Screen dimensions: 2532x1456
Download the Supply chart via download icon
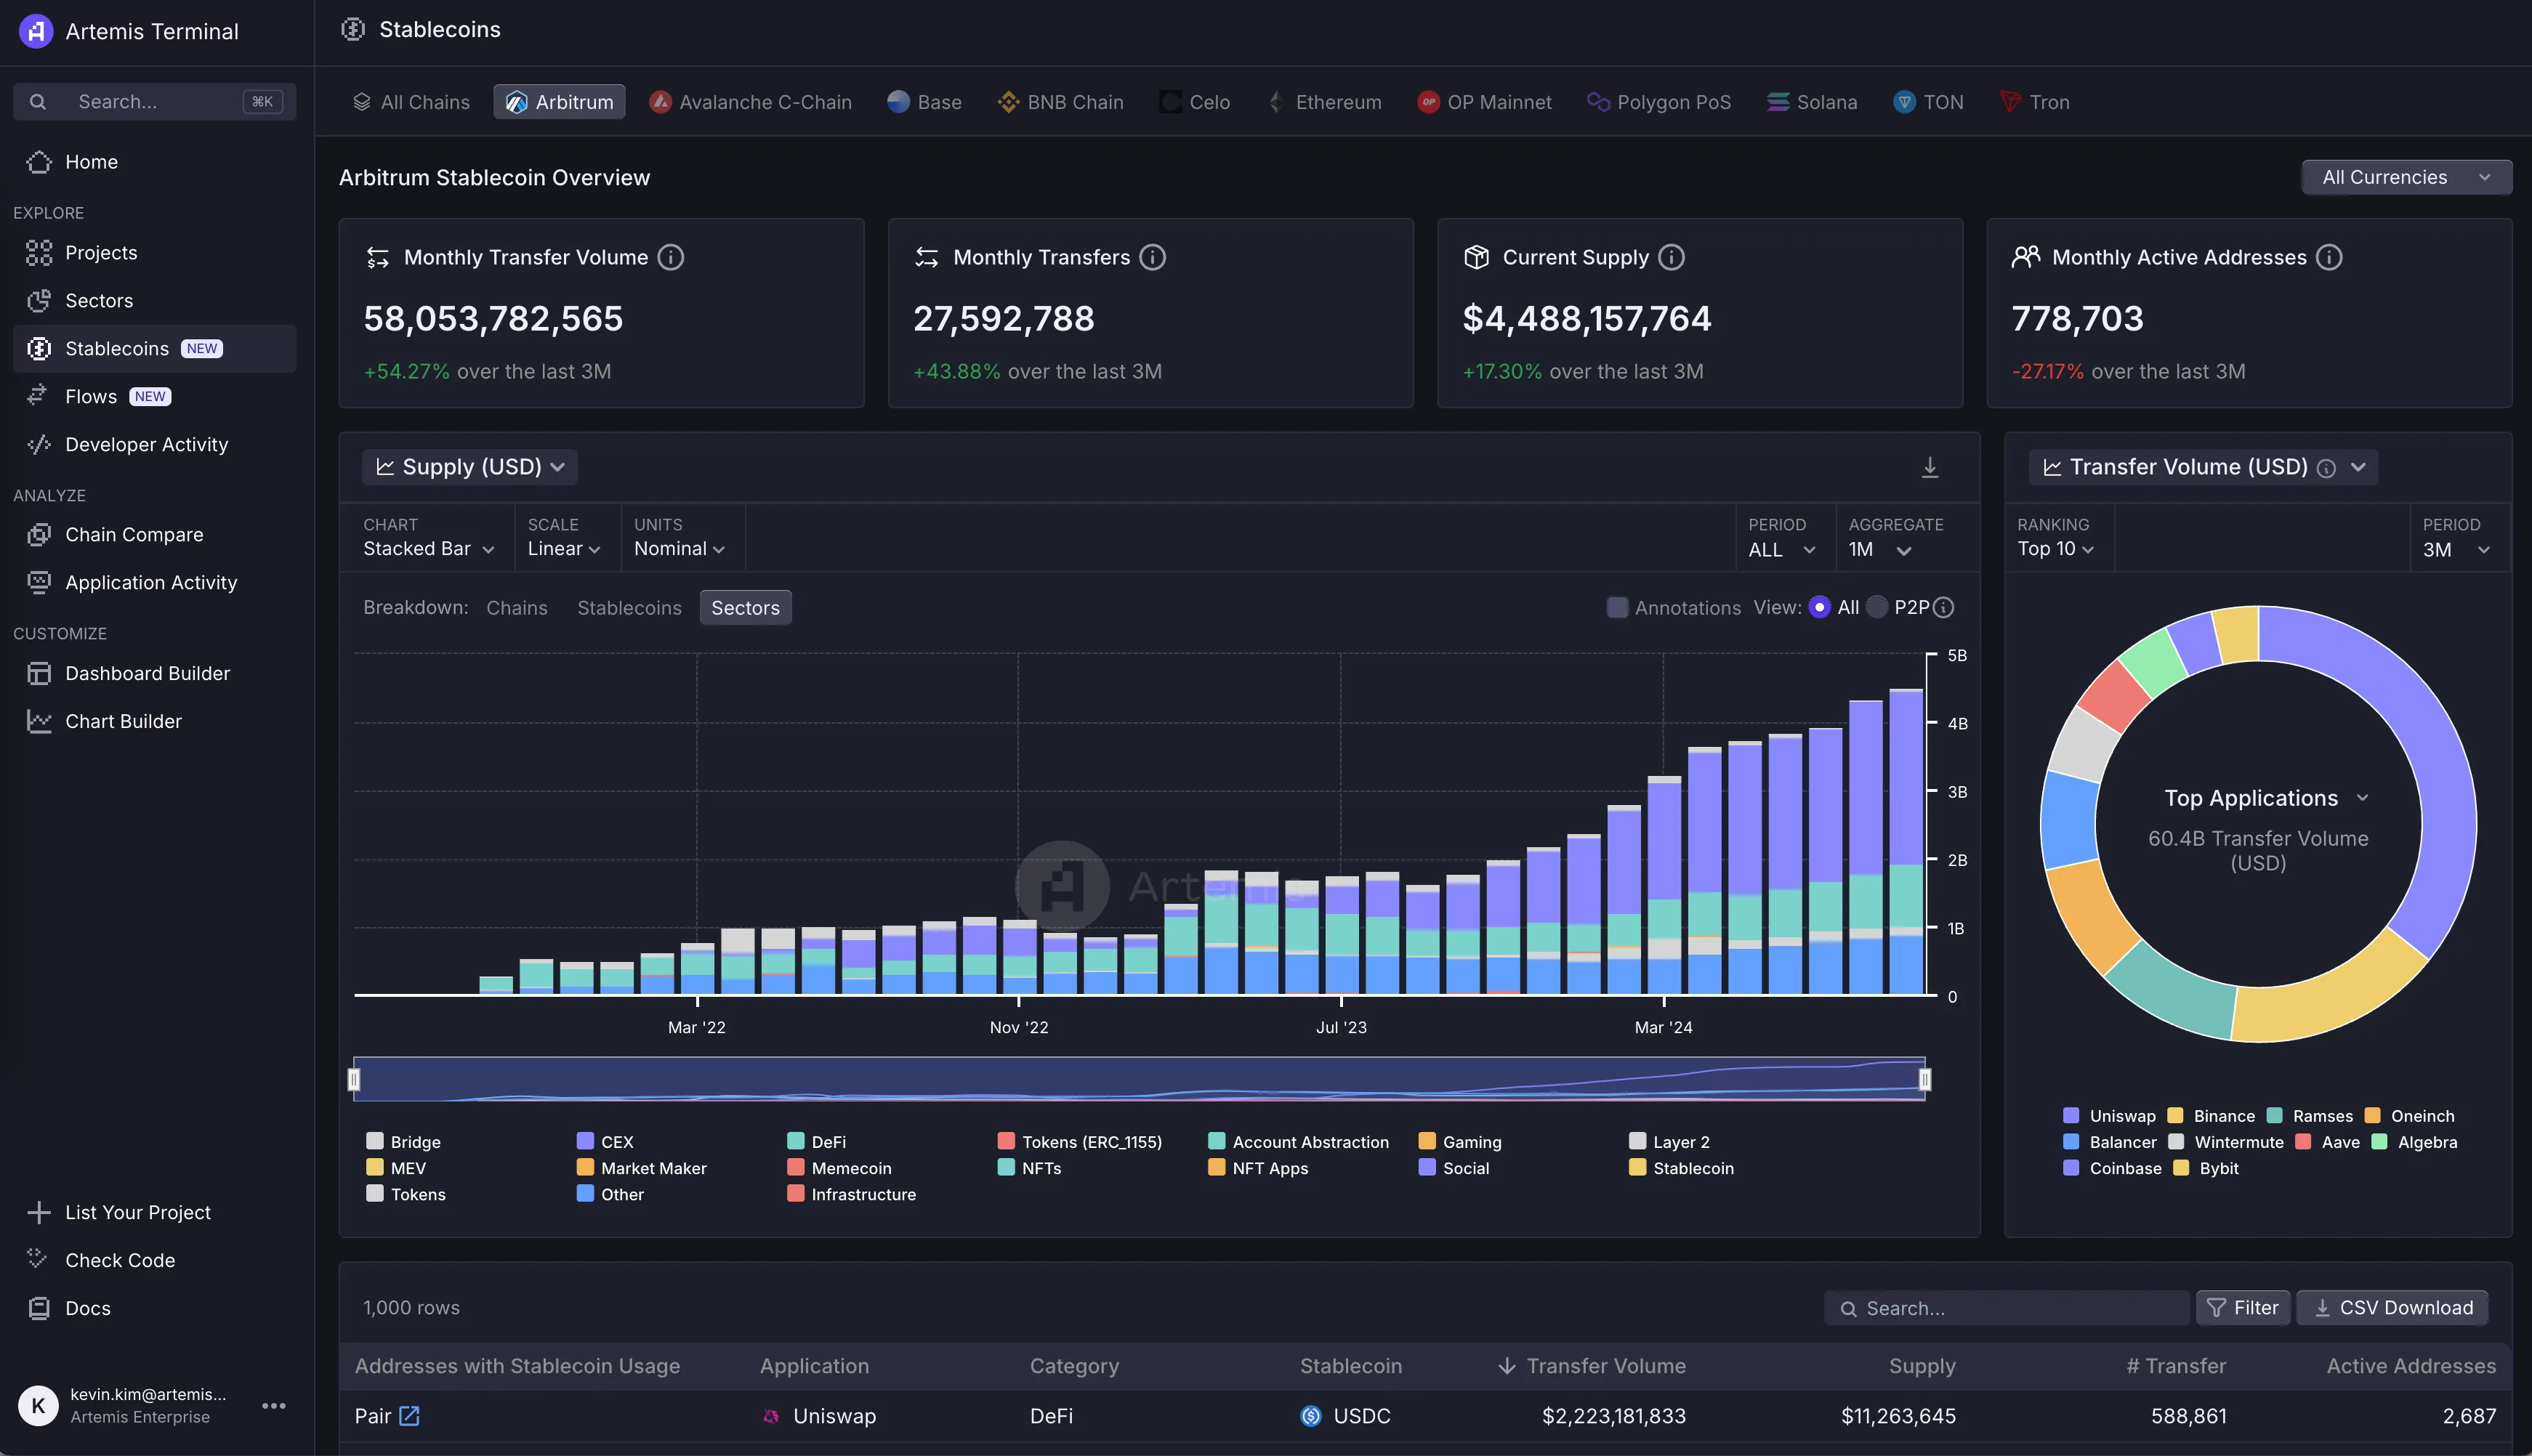[1930, 467]
